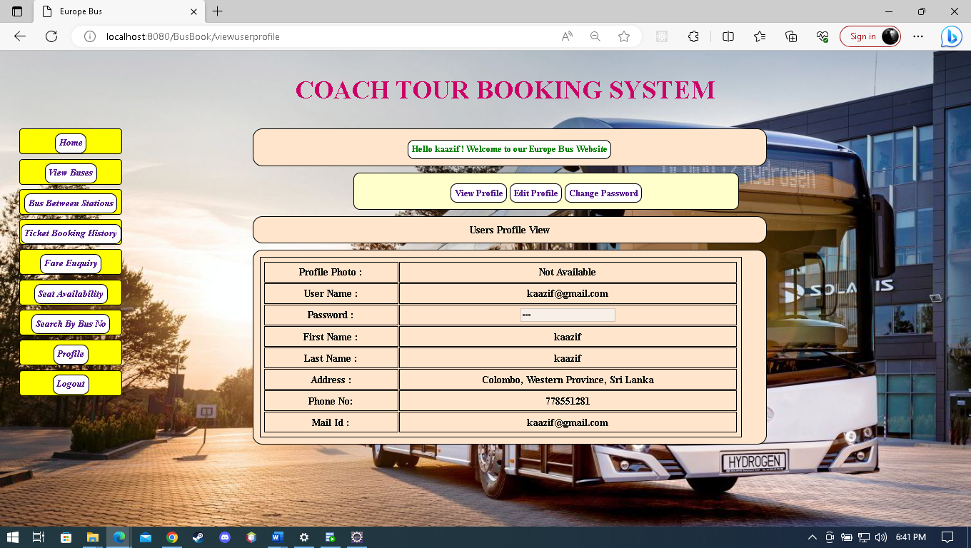Open Browser essentials

(x=822, y=36)
